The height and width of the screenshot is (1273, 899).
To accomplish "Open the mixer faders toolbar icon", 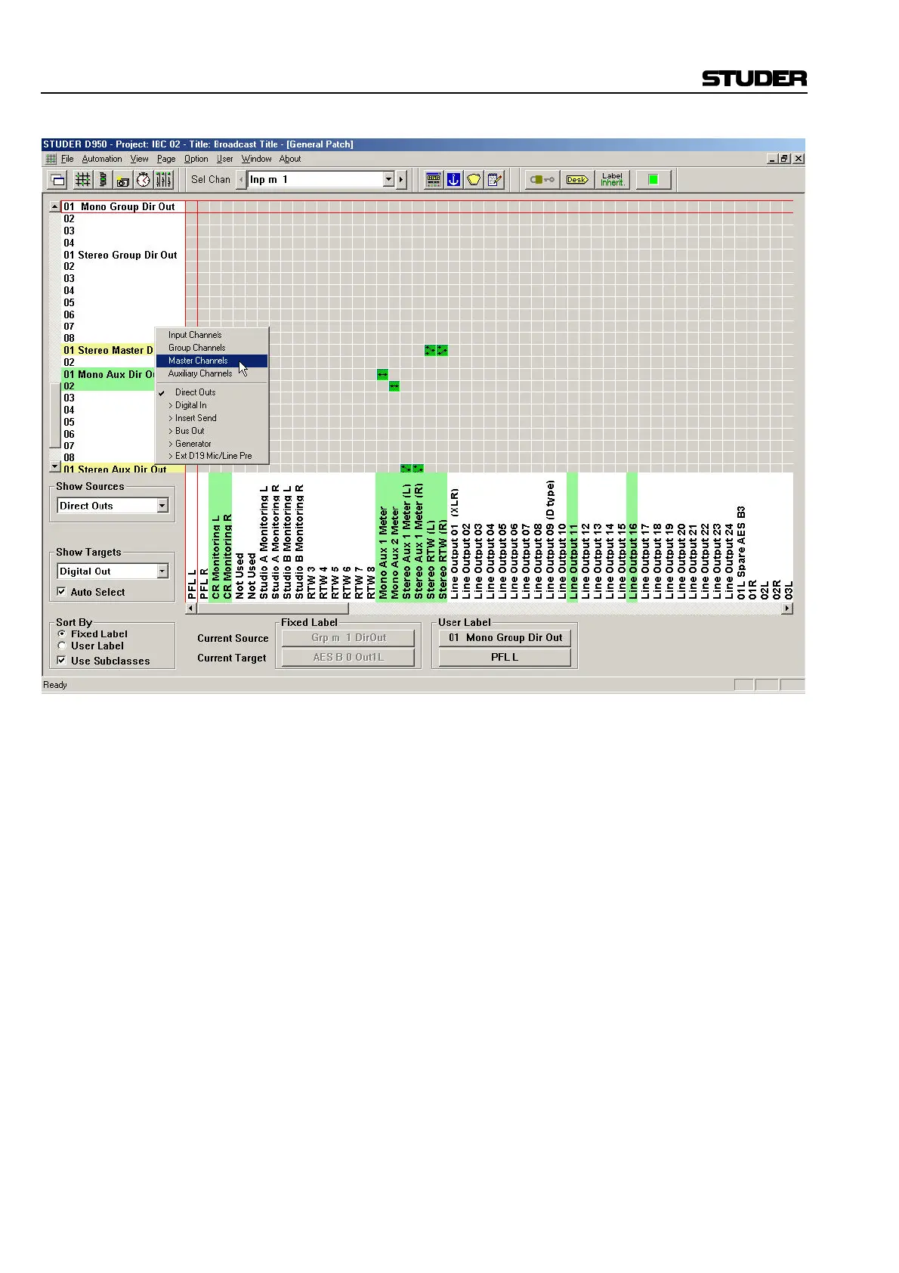I will (x=164, y=180).
